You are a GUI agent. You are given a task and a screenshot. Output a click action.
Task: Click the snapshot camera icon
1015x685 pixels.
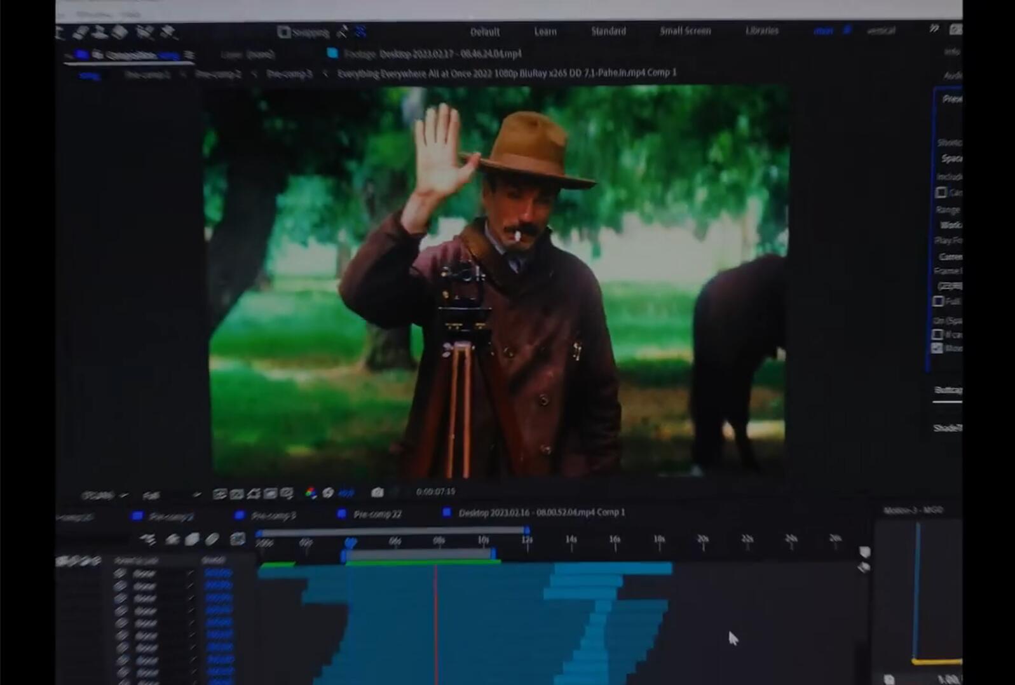(x=377, y=492)
